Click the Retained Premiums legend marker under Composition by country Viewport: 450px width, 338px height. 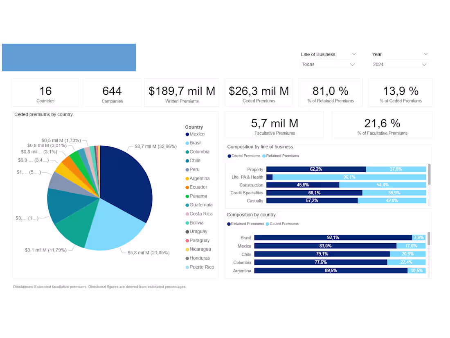(x=229, y=224)
